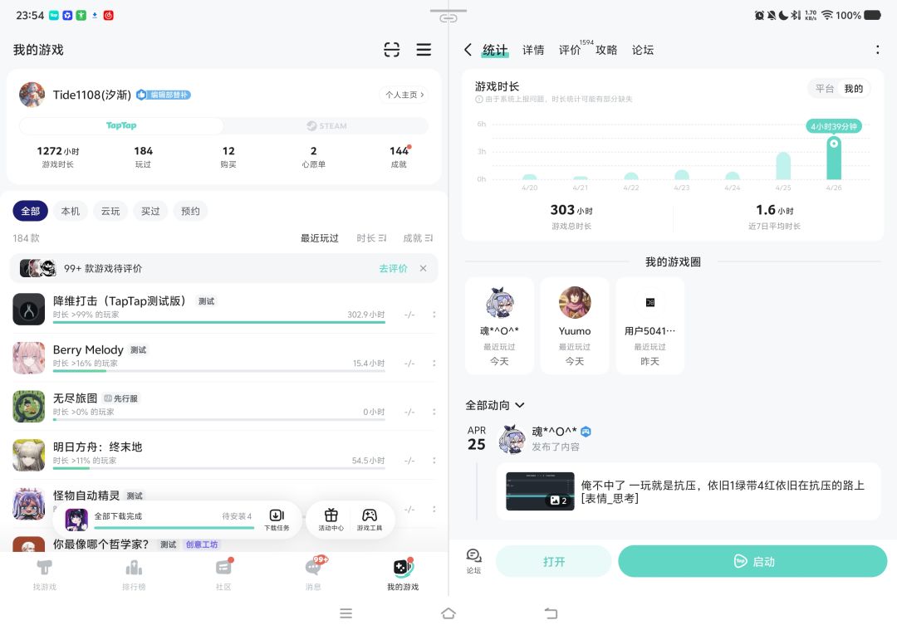The image size is (897, 630).
Task: Filter games by 全部
Action: (x=31, y=211)
